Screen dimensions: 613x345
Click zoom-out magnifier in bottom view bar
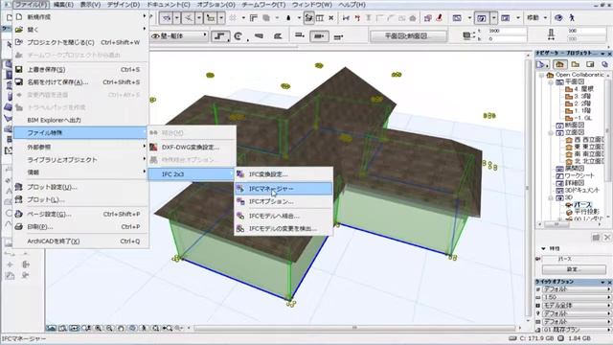coord(109,328)
